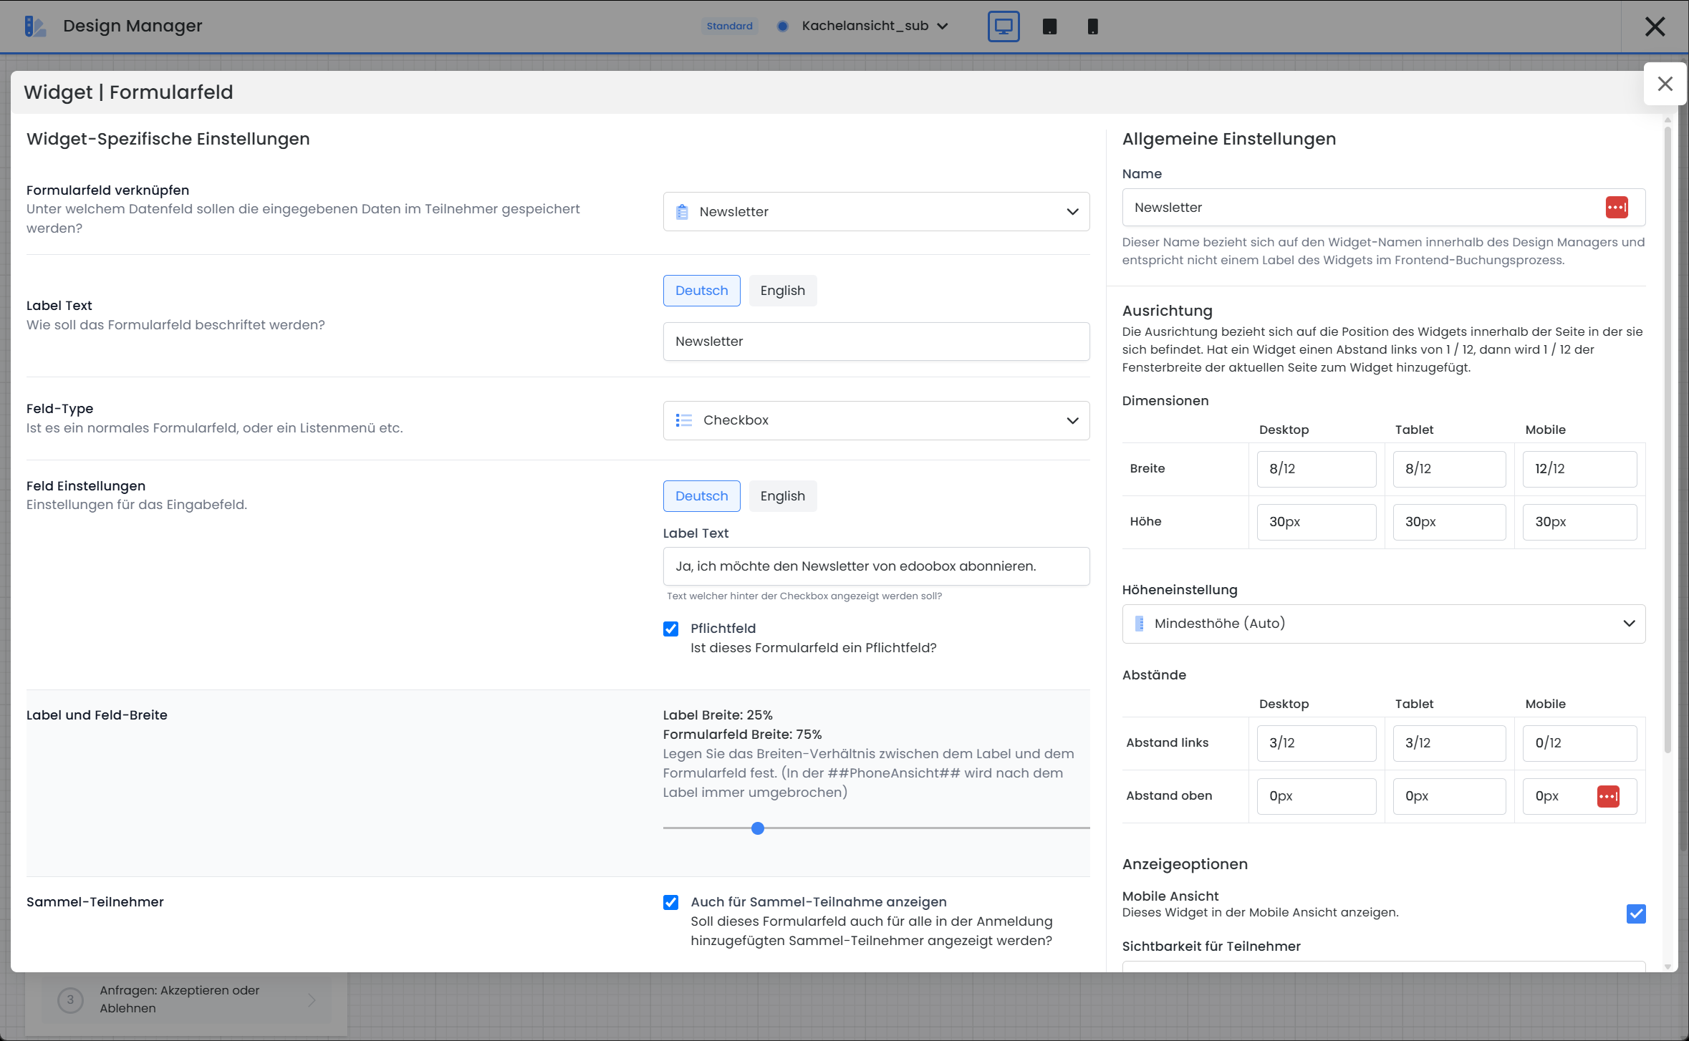Viewport: 1689px width, 1041px height.
Task: Switch to mobile phone preview icon
Action: pyautogui.click(x=1092, y=26)
